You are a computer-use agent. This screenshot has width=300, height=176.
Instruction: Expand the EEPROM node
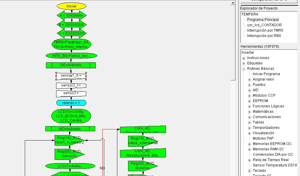click(250, 101)
